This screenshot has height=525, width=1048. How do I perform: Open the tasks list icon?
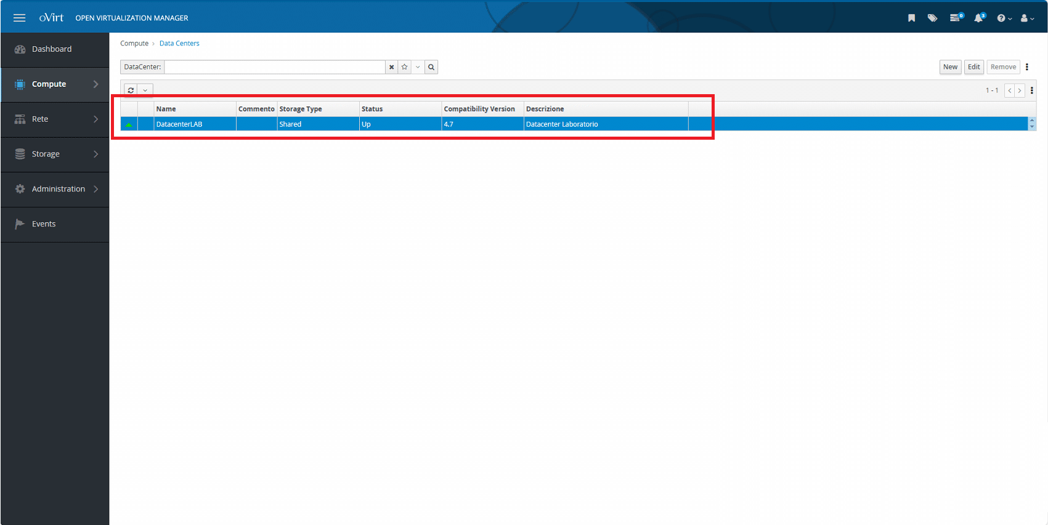pos(955,18)
